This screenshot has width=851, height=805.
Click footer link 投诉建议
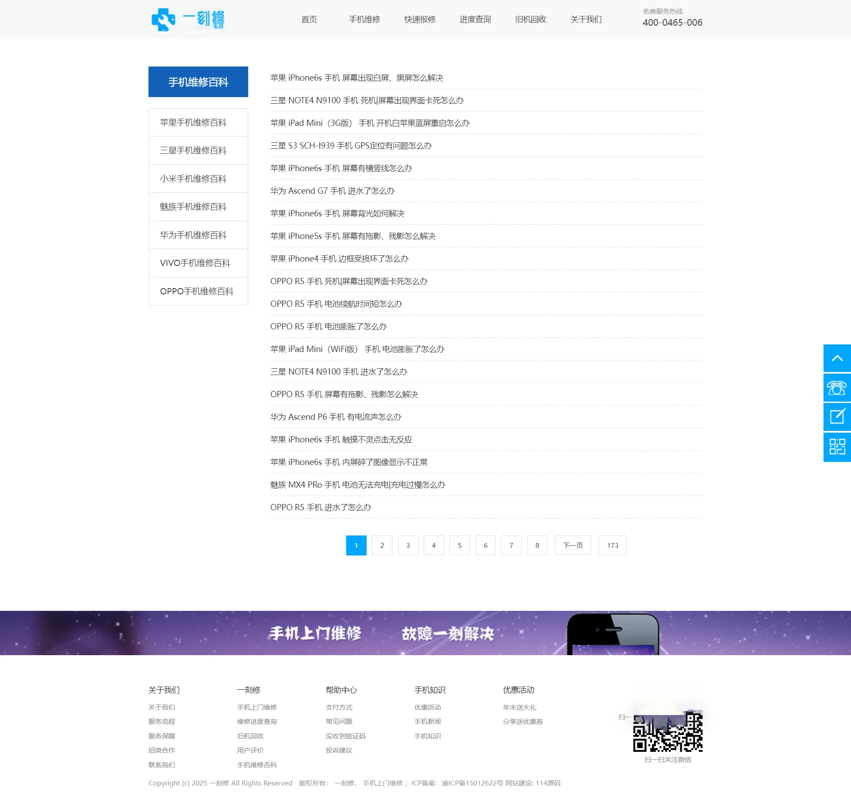(x=339, y=750)
